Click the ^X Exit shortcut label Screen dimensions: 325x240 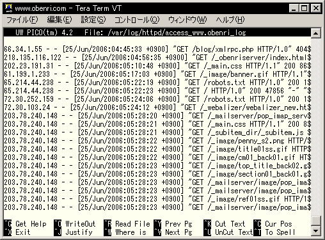pos(17,232)
